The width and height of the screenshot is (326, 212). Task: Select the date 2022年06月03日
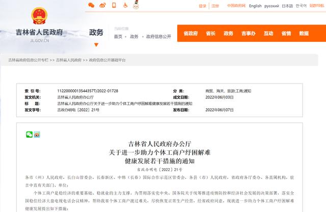(x=220, y=97)
